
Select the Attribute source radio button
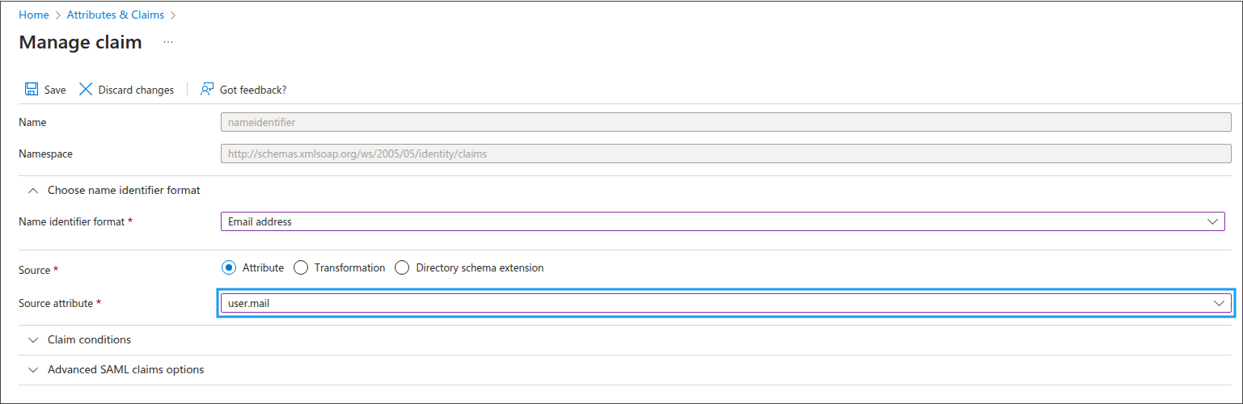pyautogui.click(x=229, y=267)
